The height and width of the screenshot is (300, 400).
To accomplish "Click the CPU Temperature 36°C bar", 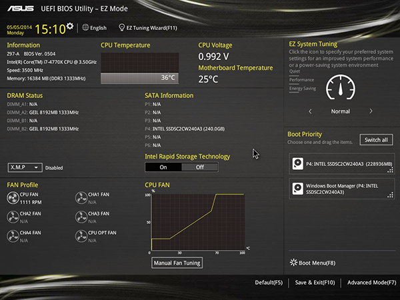I will click(140, 78).
